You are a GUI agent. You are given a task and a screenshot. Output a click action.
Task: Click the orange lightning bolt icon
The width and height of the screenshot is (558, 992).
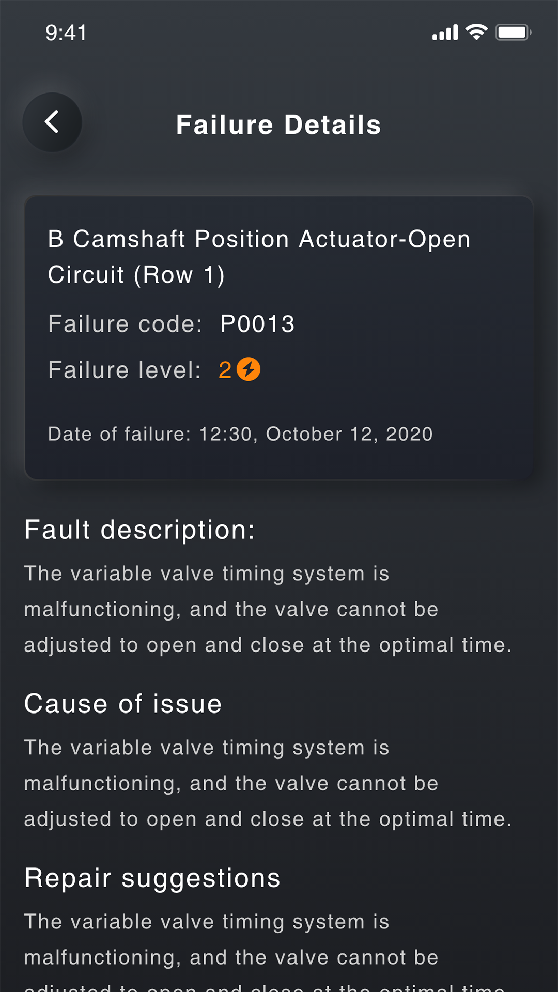point(249,369)
